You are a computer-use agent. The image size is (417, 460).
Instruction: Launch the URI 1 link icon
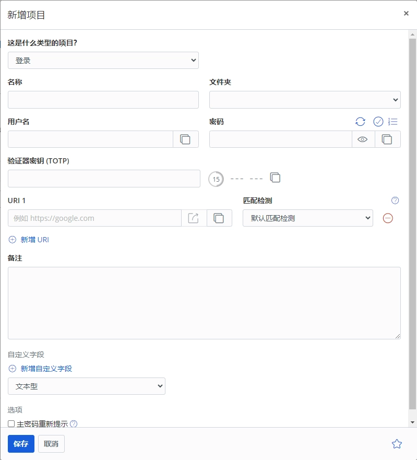coord(194,218)
